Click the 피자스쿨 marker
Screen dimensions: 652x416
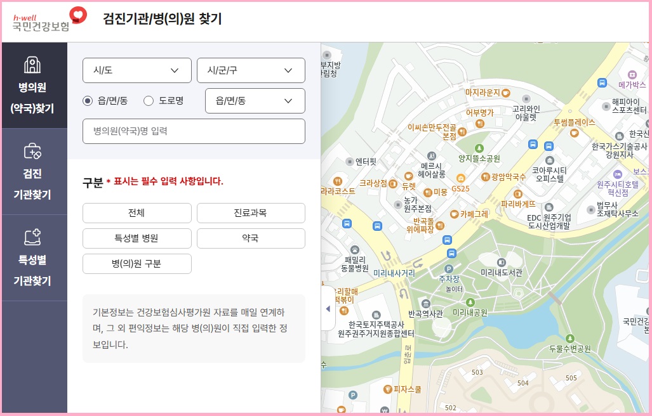pos(387,389)
